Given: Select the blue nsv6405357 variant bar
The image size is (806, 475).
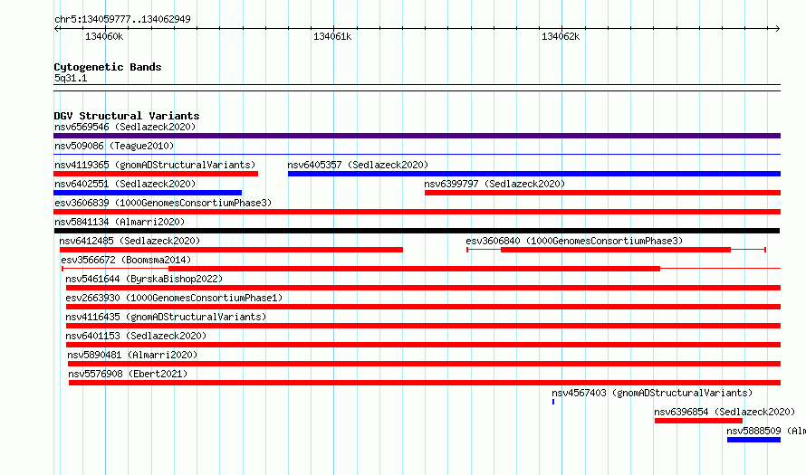Looking at the screenshot, I should 534,174.
